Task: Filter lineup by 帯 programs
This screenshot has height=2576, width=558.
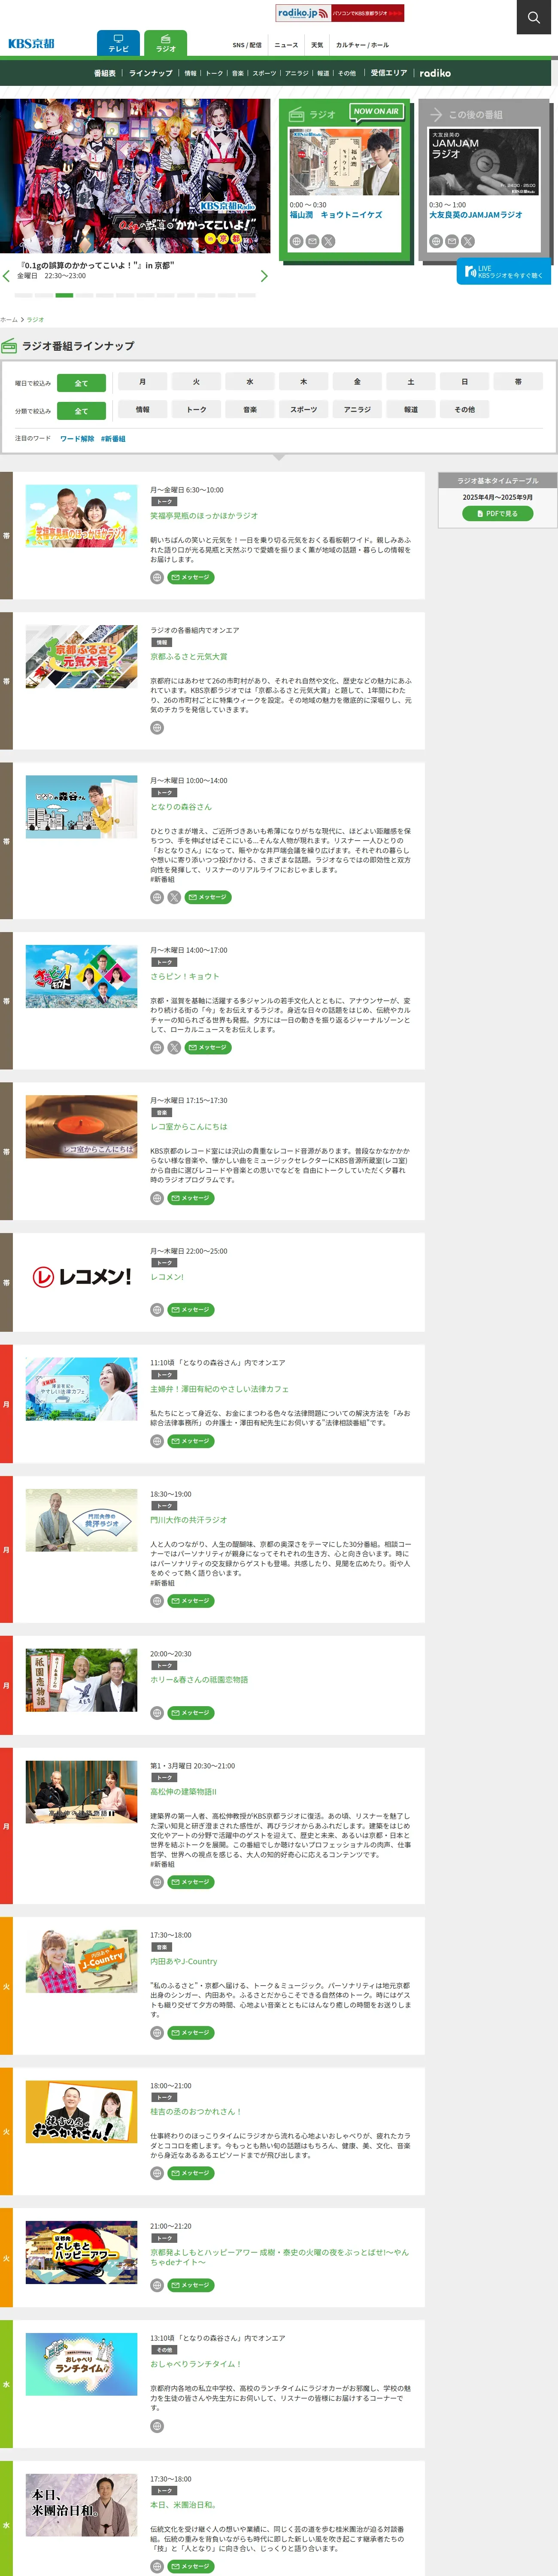Action: click(x=518, y=381)
